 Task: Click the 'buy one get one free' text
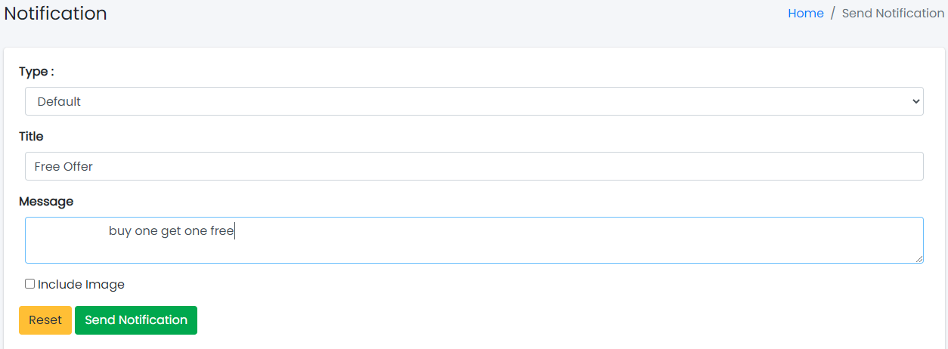(x=171, y=231)
